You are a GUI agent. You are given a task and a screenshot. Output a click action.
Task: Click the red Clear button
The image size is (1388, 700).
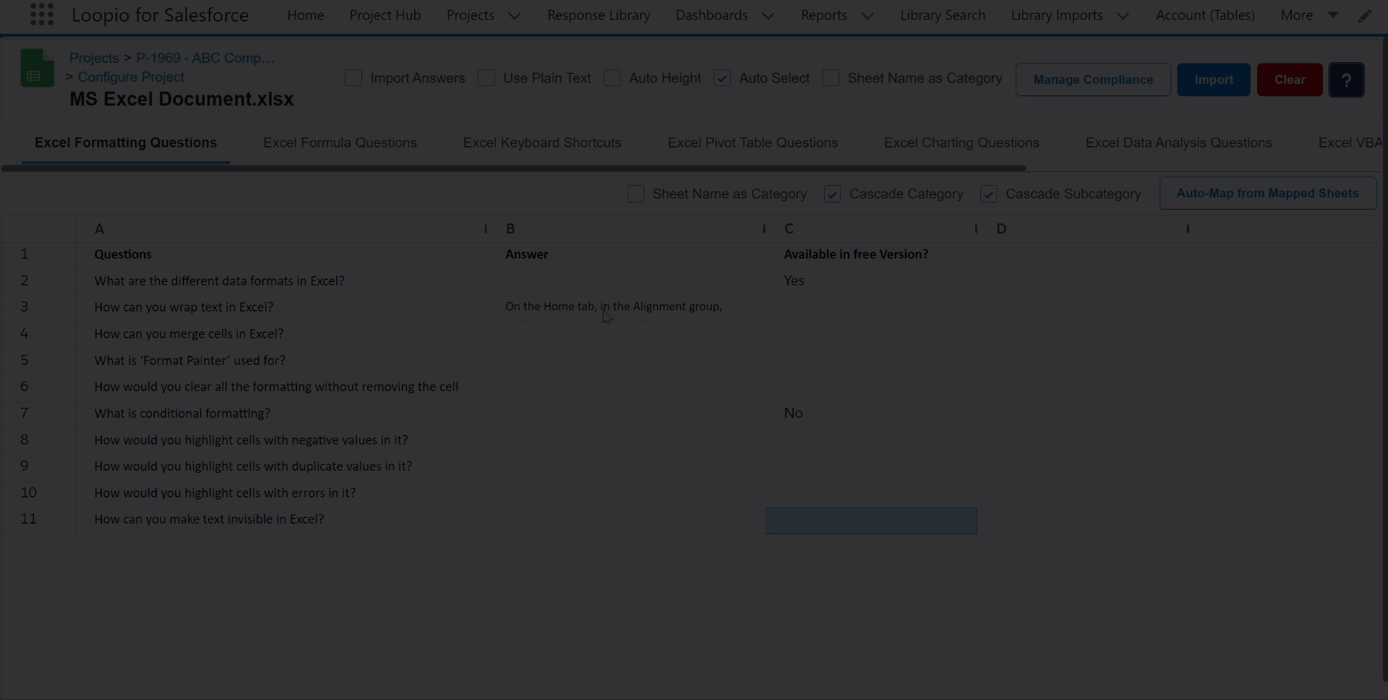click(x=1290, y=80)
